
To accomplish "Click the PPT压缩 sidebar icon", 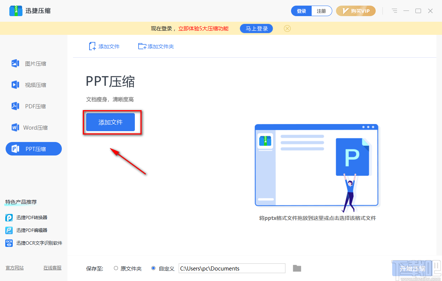I will pyautogui.click(x=15, y=149).
